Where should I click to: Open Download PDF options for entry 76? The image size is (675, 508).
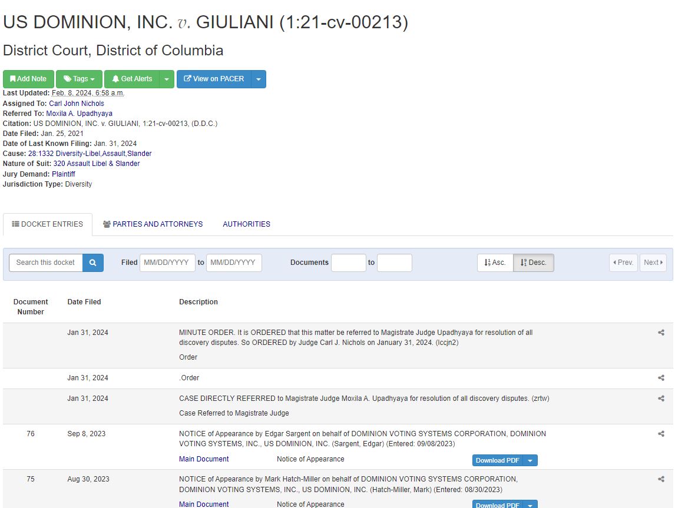click(530, 460)
